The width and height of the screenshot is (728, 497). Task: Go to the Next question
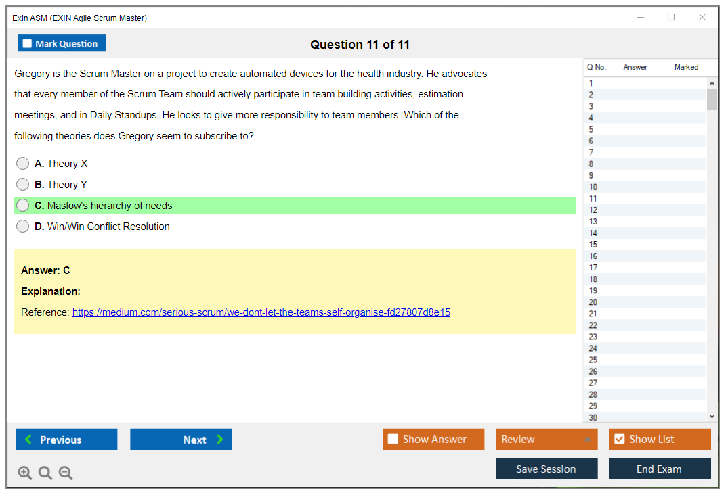(181, 440)
